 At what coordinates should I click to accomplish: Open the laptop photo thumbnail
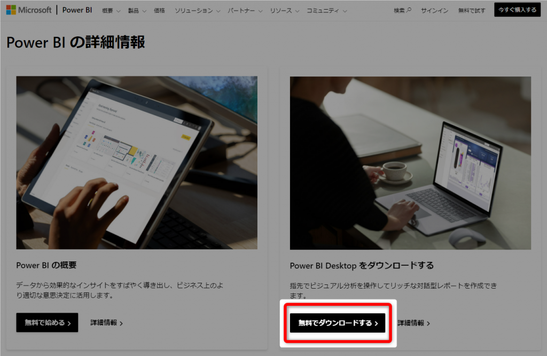coord(410,163)
